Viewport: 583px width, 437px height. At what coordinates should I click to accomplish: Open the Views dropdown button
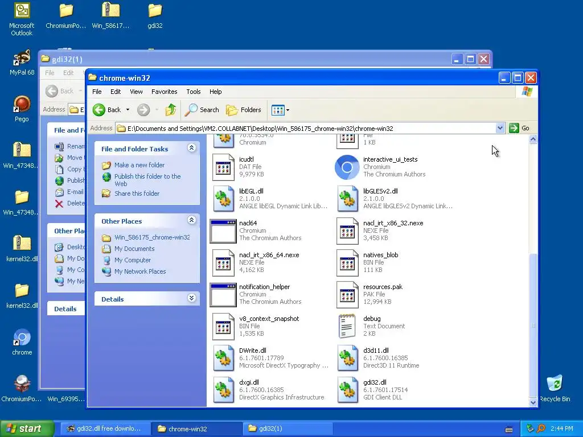pos(280,110)
